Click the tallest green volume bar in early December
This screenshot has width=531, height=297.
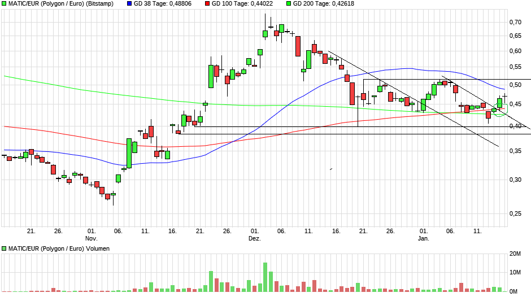265,277
